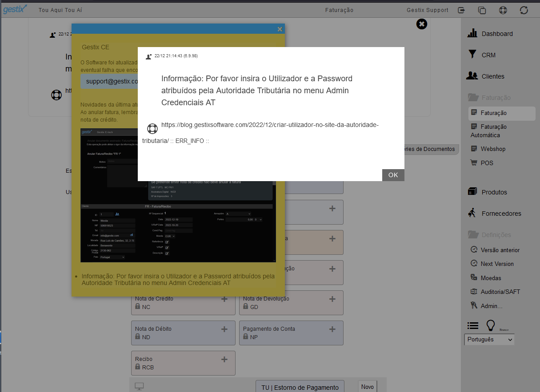
Task: Click the POS cart icon
Action: tap(474, 163)
